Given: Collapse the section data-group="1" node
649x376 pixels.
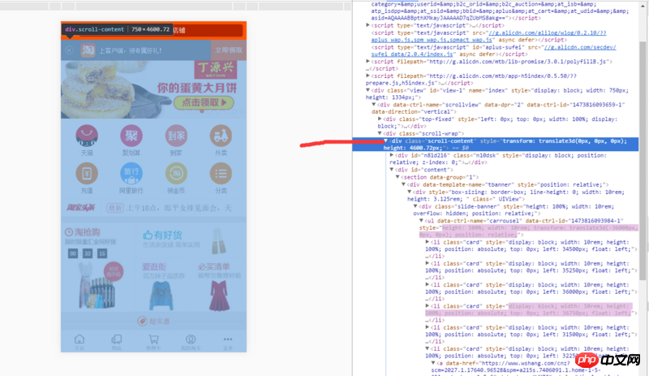Looking at the screenshot, I should point(398,177).
